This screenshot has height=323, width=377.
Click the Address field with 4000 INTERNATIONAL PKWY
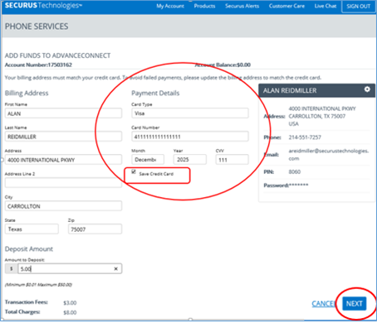click(x=63, y=160)
